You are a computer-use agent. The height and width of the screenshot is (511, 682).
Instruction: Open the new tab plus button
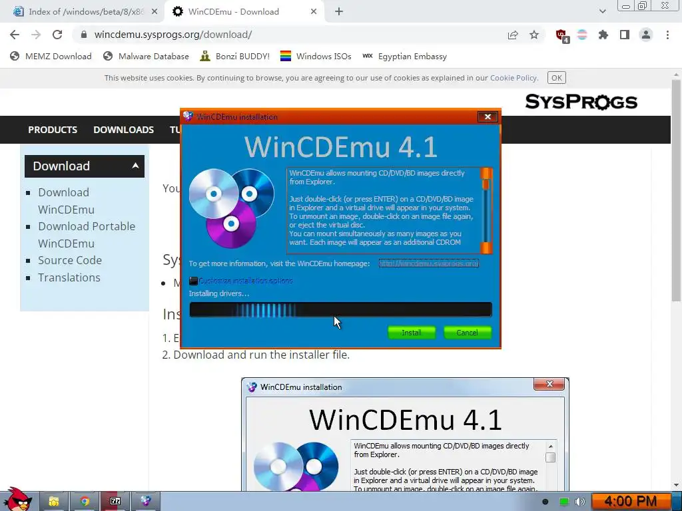click(339, 12)
